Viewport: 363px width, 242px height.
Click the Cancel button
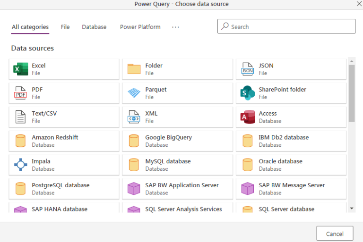pos(335,234)
